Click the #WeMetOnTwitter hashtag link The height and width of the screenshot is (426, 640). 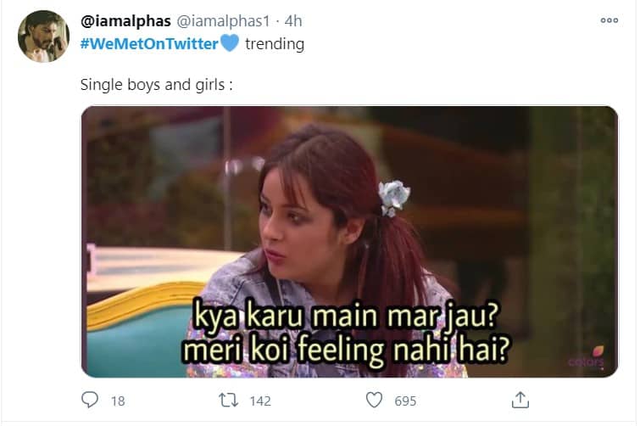149,43
